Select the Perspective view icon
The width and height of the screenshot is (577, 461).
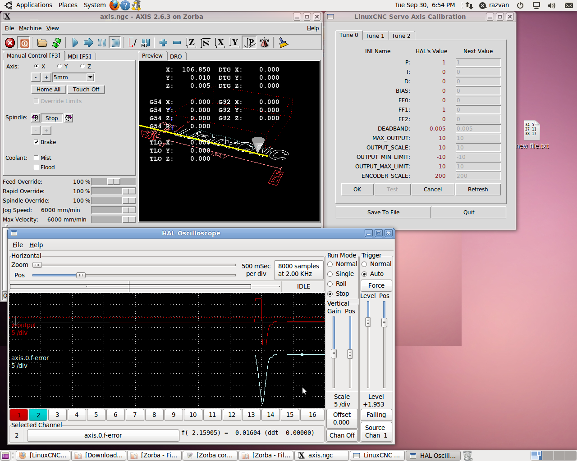click(249, 43)
